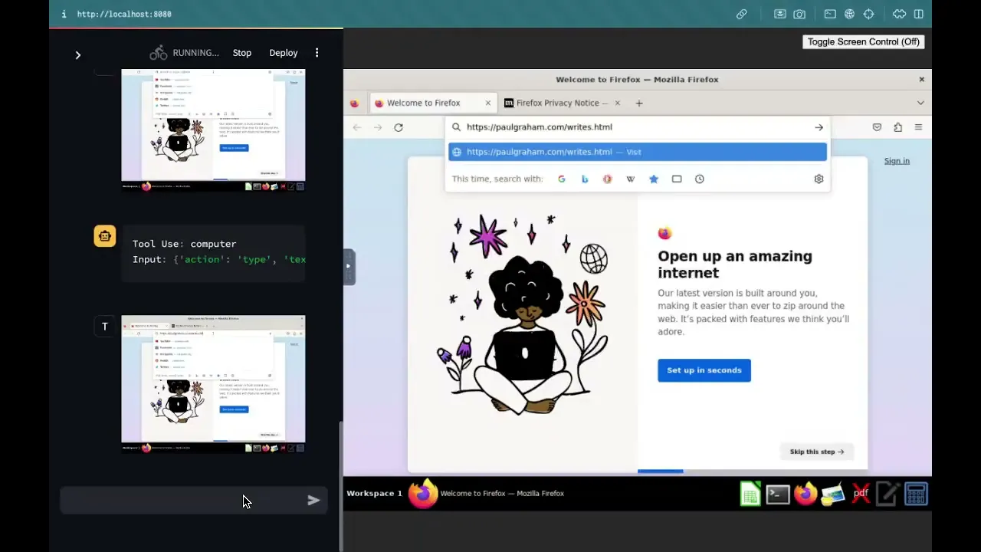Click the Stop button
The image size is (981, 552).
[242, 53]
